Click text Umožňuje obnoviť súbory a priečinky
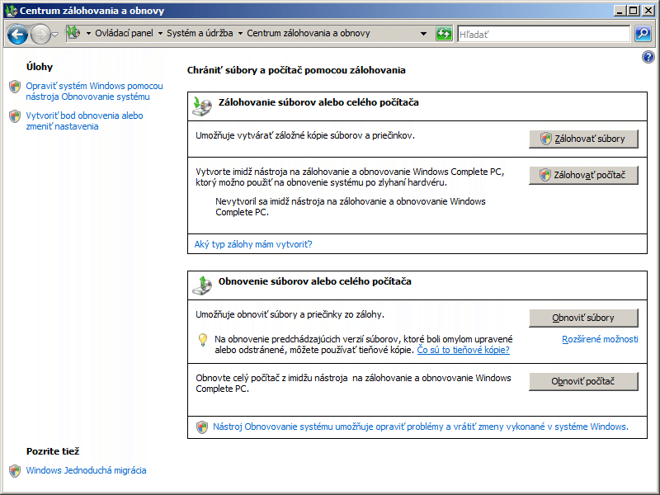Image resolution: width=660 pixels, height=495 pixels. (x=290, y=314)
